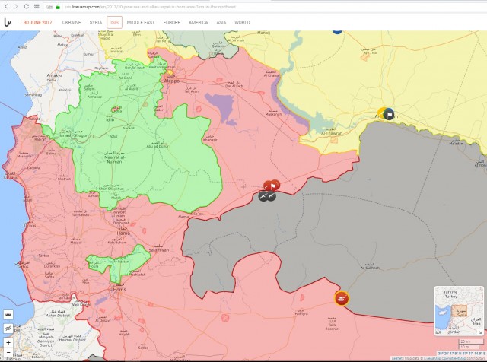Screen dimensions: 487x362
Task: Click the flag marker near Raqqa
Action: point(388,114)
